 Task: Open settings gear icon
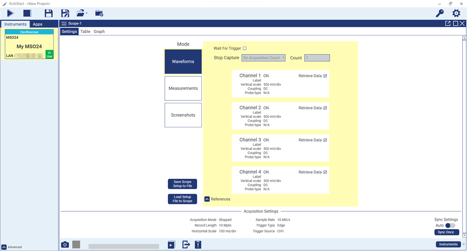pos(456,13)
